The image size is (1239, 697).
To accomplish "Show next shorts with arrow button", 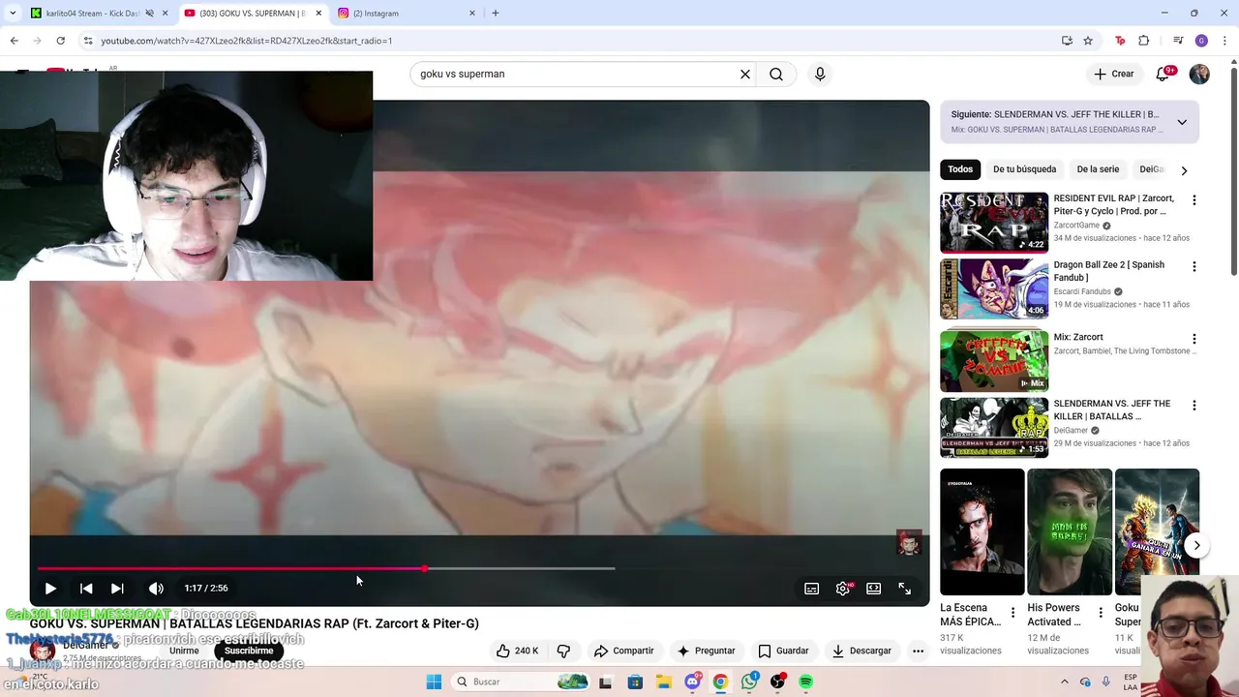I will [1196, 545].
